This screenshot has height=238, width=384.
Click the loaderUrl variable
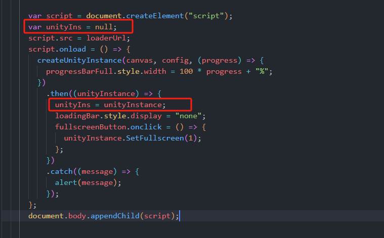(108, 38)
